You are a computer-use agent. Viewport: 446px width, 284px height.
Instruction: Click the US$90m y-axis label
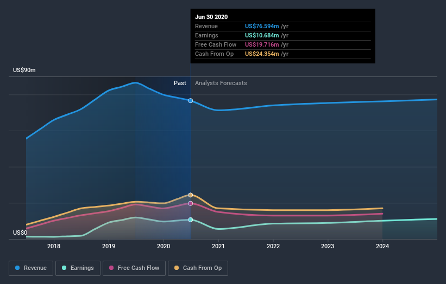click(x=24, y=70)
